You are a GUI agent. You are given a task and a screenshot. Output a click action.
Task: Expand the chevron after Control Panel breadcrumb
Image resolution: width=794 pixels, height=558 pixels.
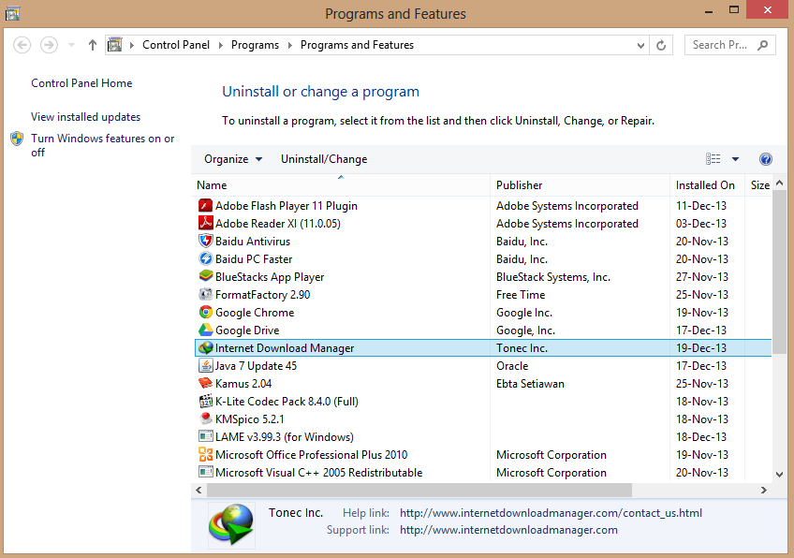pos(221,45)
